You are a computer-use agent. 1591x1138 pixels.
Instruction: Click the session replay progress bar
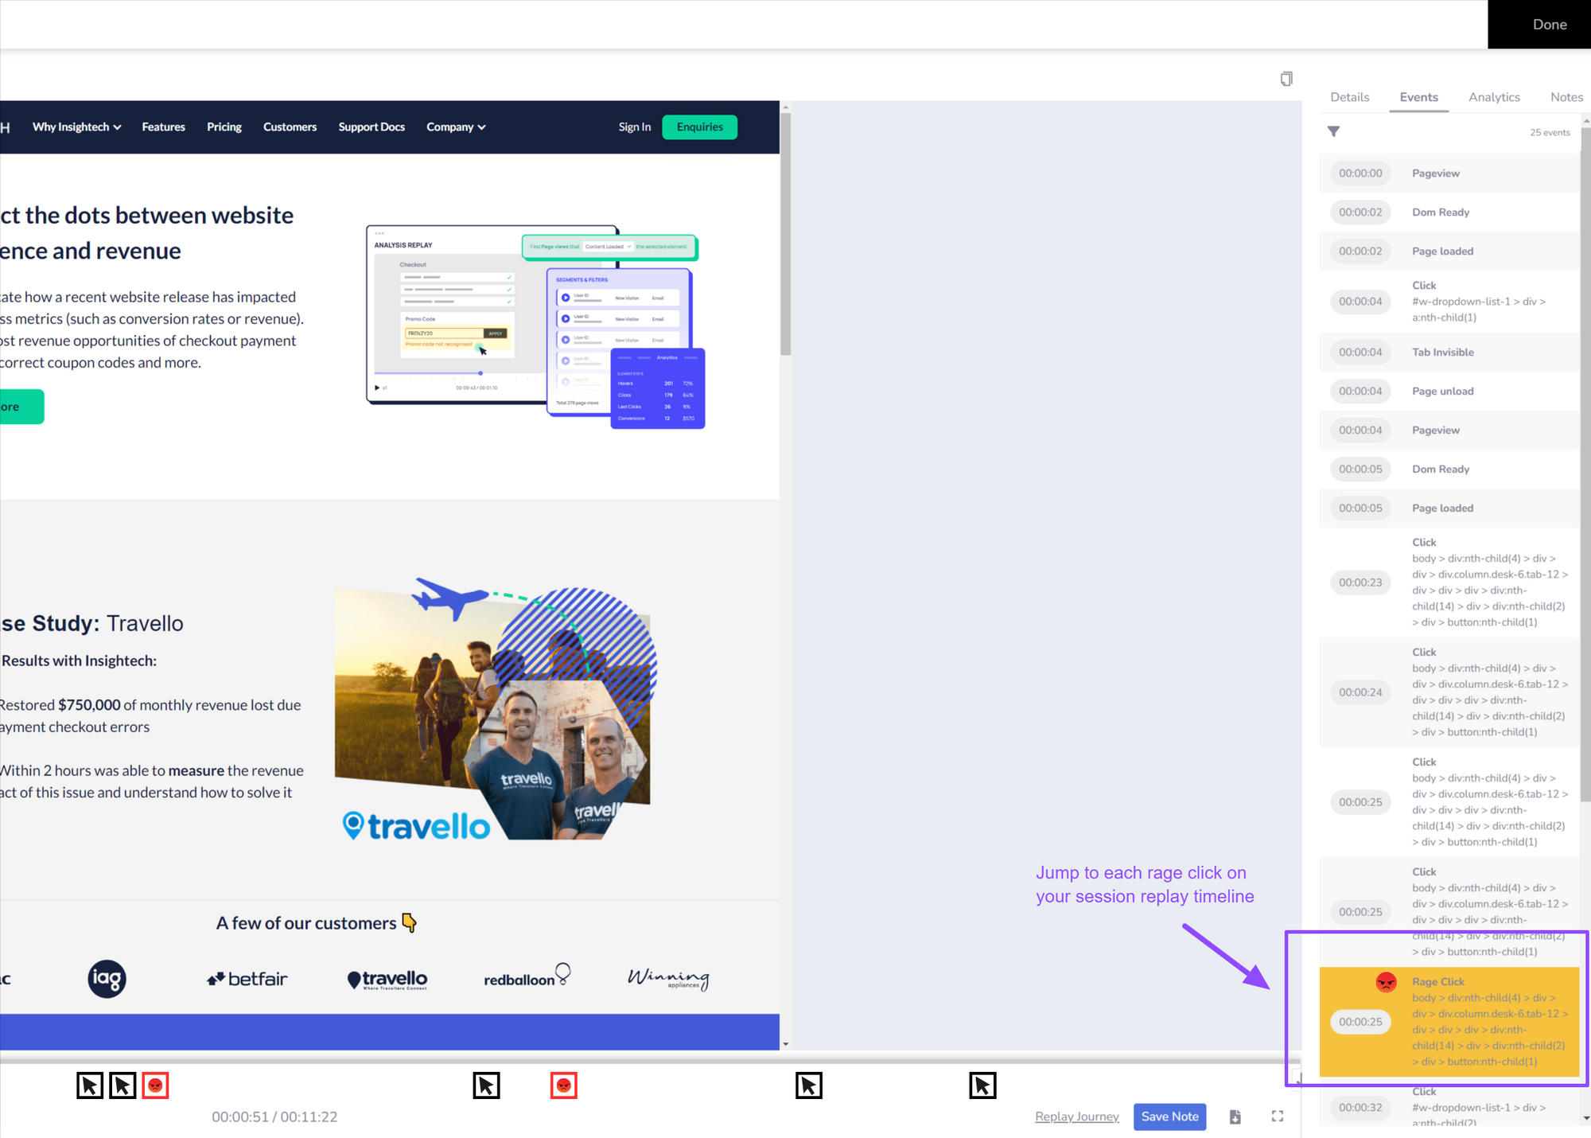(x=636, y=1061)
